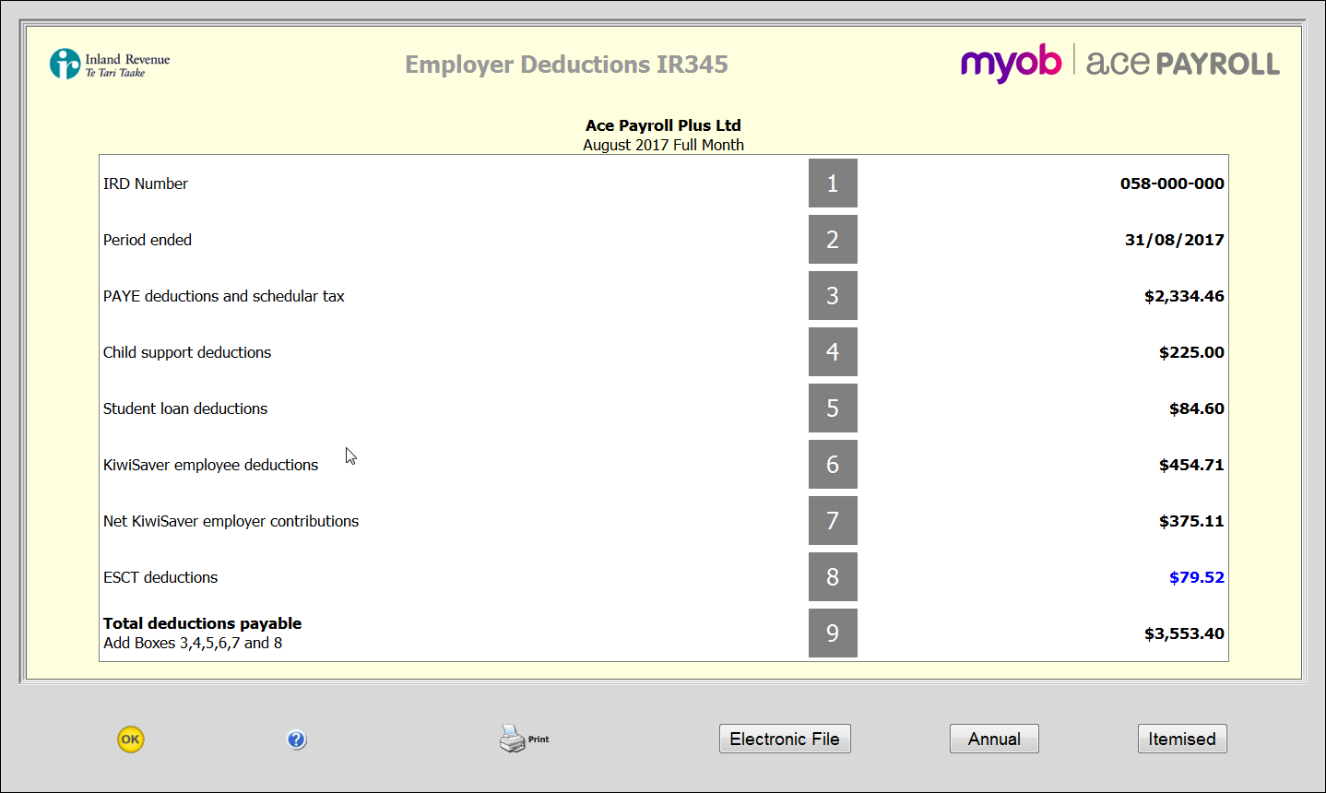Click the period ended date 31/08/2017
This screenshot has width=1326, height=793.
[1174, 240]
